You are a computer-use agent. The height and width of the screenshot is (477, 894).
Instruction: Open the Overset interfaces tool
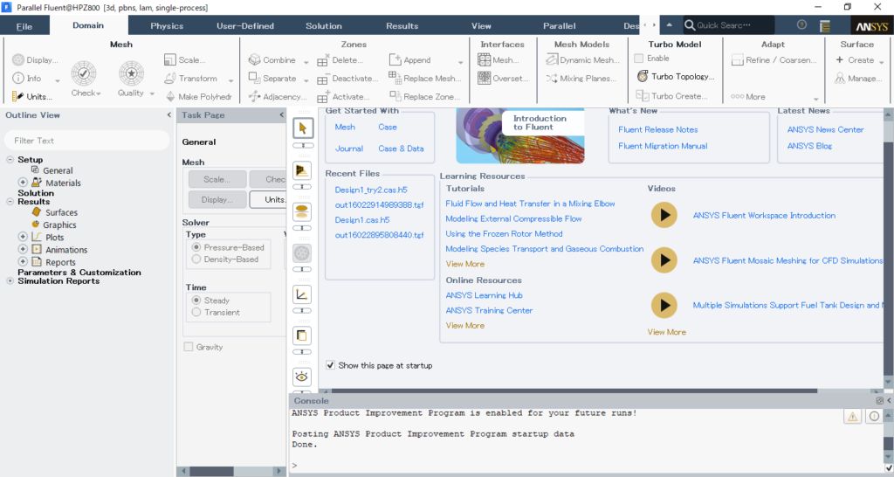coord(504,78)
